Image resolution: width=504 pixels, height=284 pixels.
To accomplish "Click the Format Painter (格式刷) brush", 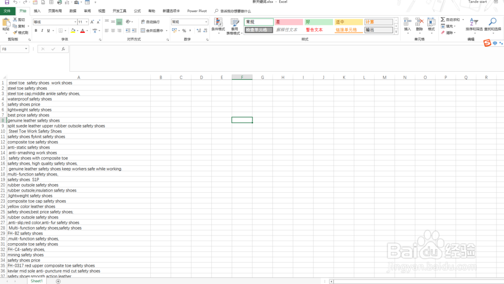I will [x=15, y=32].
